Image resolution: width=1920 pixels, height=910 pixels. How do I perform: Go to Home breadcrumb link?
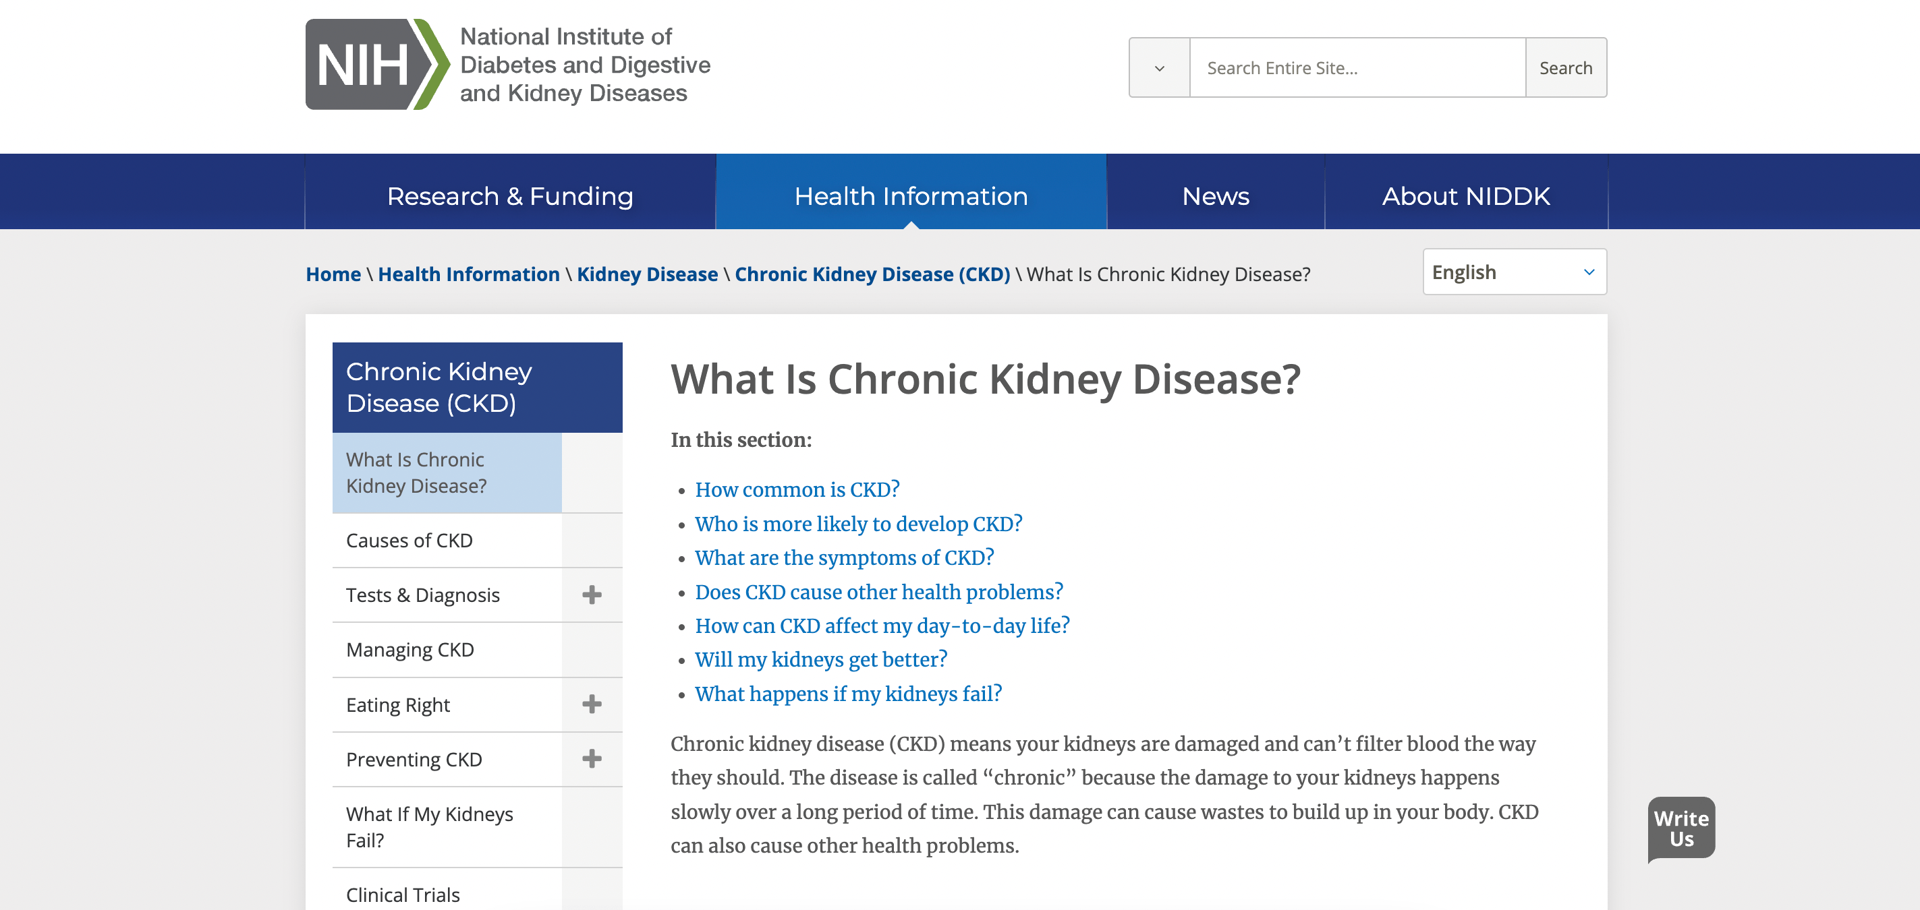[x=333, y=274]
